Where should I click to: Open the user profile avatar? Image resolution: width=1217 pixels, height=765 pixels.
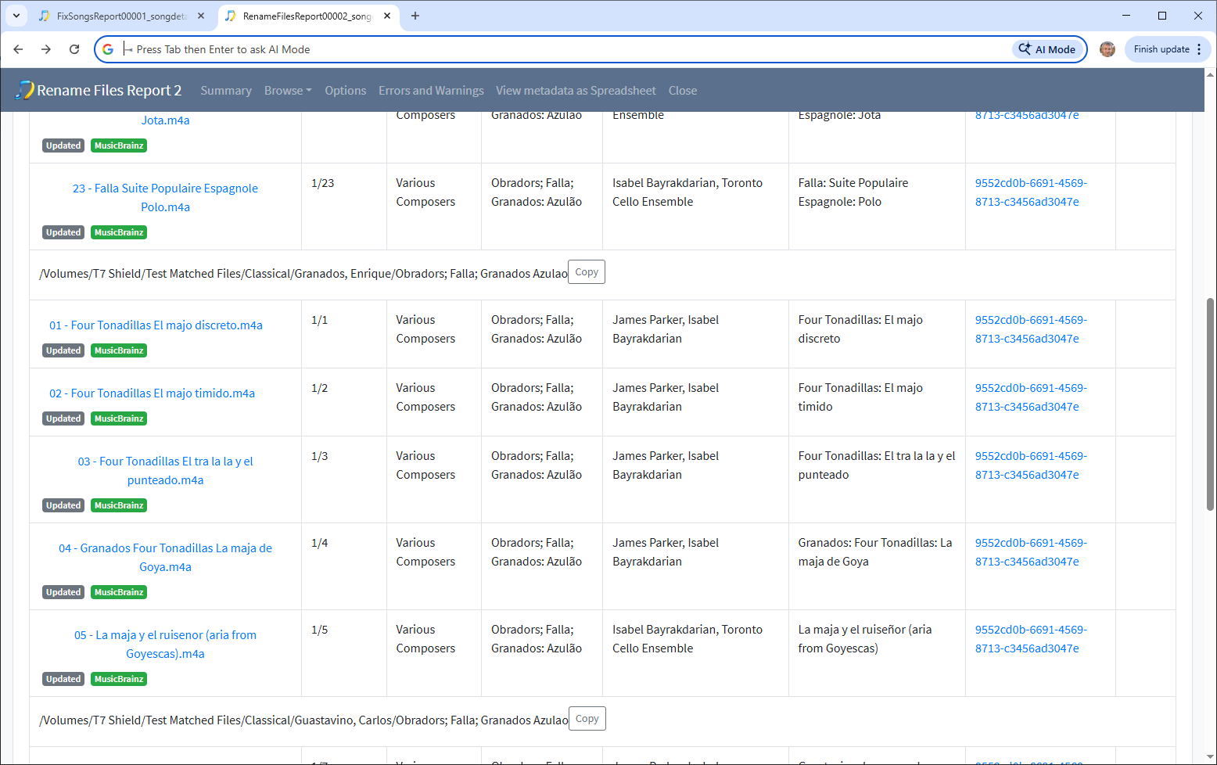pyautogui.click(x=1107, y=49)
